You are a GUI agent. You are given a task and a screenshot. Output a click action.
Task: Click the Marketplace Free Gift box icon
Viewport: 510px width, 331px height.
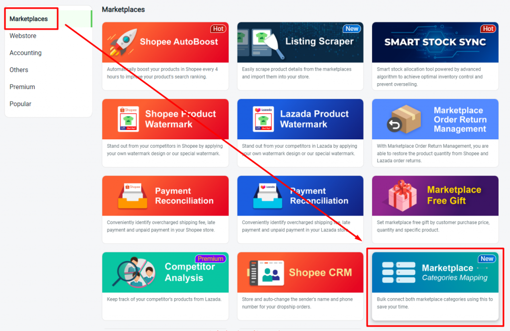(x=401, y=196)
